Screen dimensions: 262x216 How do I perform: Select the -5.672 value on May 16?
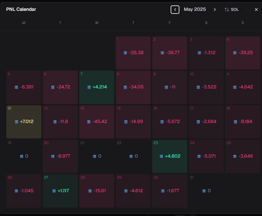click(x=172, y=122)
